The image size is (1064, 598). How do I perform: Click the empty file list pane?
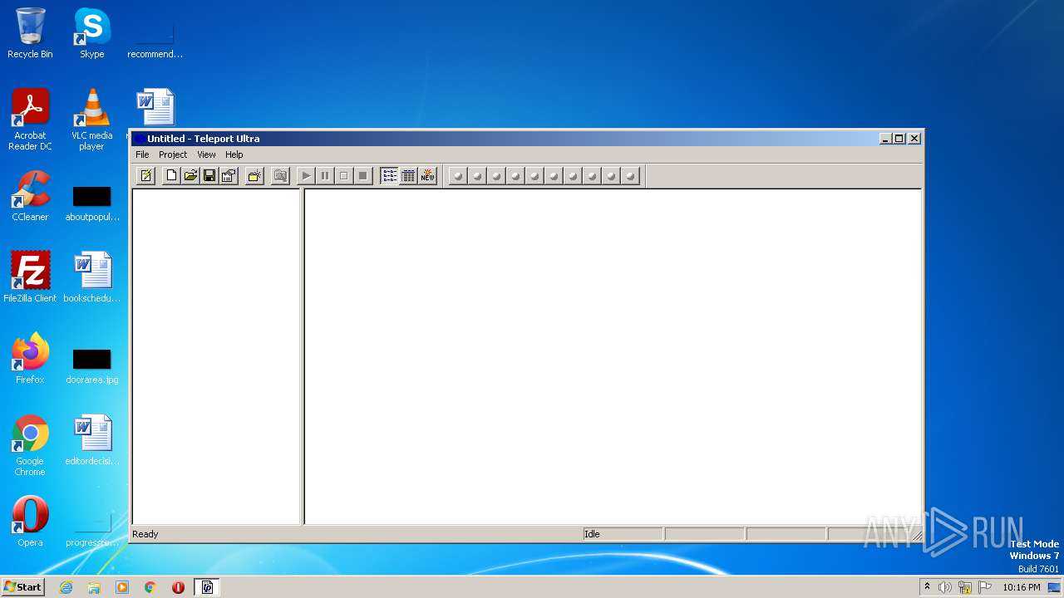613,356
